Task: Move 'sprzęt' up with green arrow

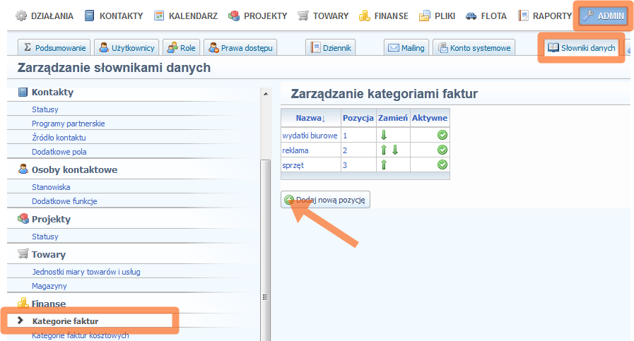Action: coord(384,164)
